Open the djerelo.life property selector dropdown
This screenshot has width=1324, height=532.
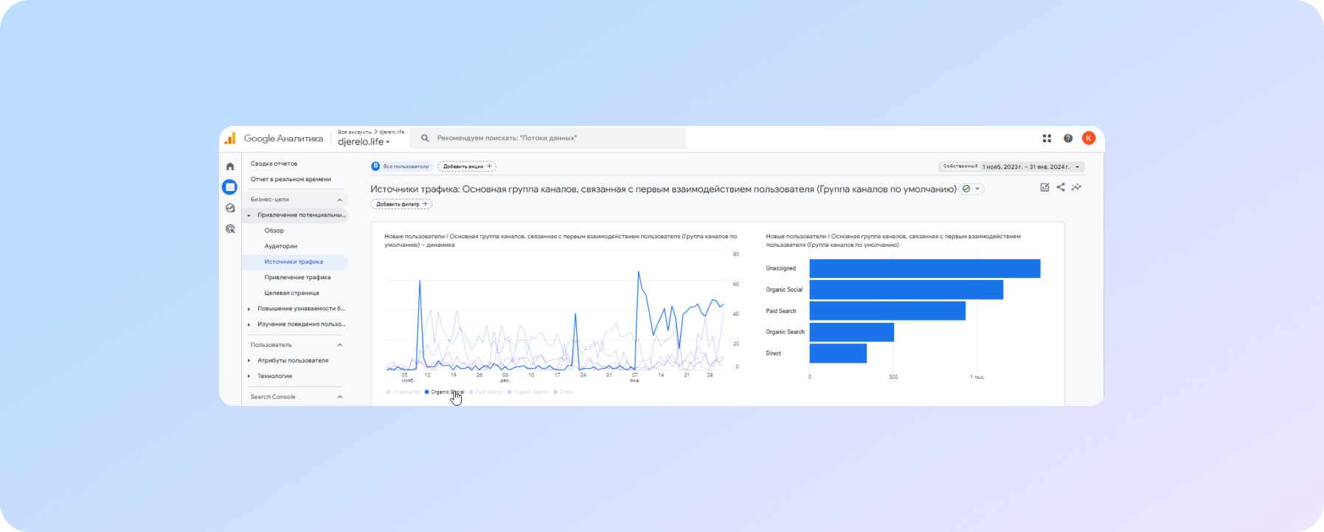tap(364, 142)
